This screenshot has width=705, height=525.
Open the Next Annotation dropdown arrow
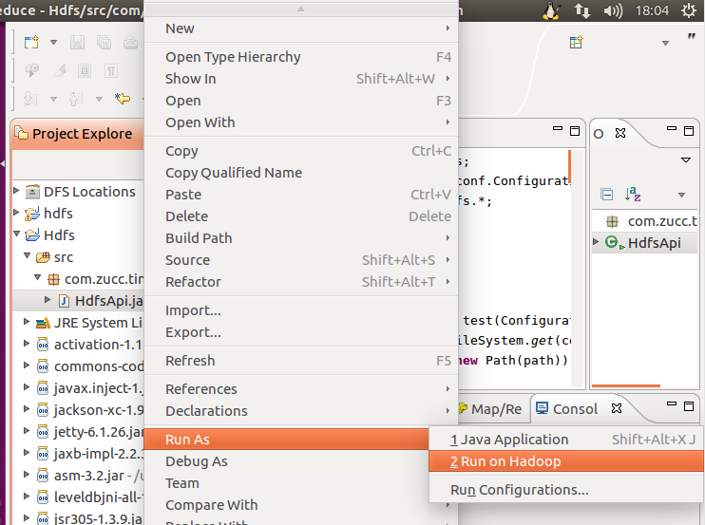pyautogui.click(x=53, y=99)
